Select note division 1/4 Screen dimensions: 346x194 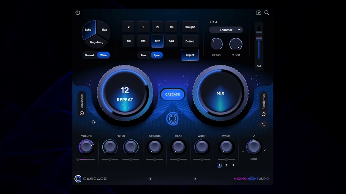tap(172, 27)
